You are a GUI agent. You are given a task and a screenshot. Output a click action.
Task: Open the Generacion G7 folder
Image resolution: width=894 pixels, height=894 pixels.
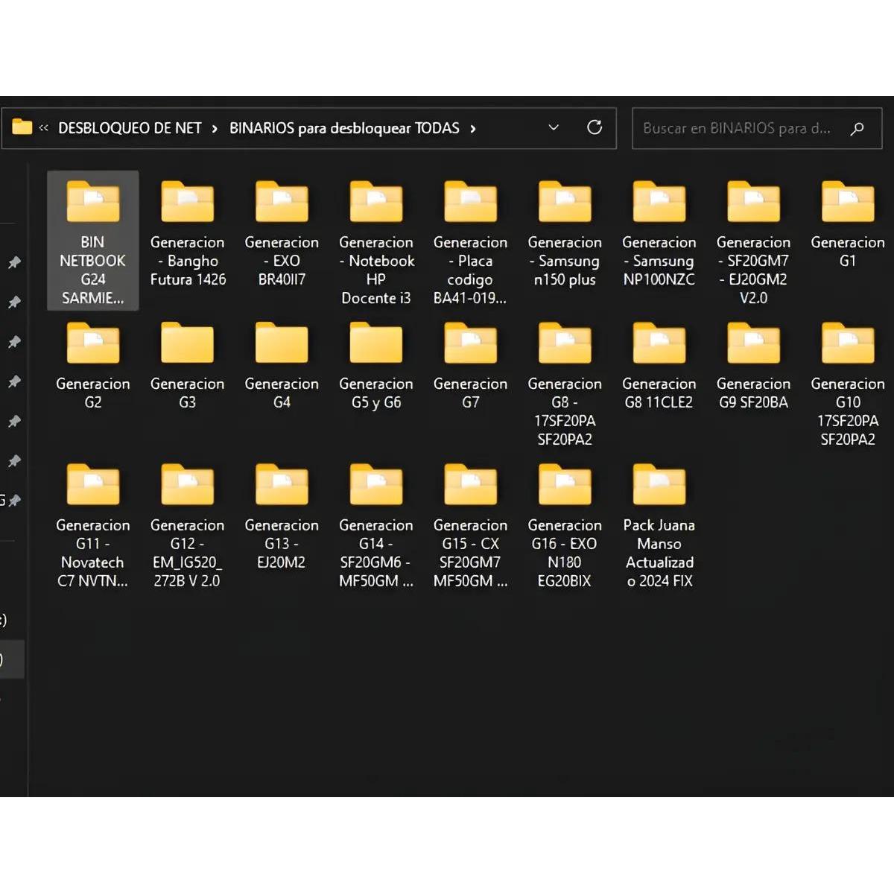coord(470,365)
